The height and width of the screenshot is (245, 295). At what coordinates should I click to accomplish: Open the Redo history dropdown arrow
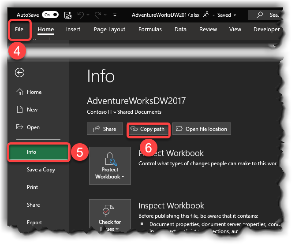click(x=105, y=15)
